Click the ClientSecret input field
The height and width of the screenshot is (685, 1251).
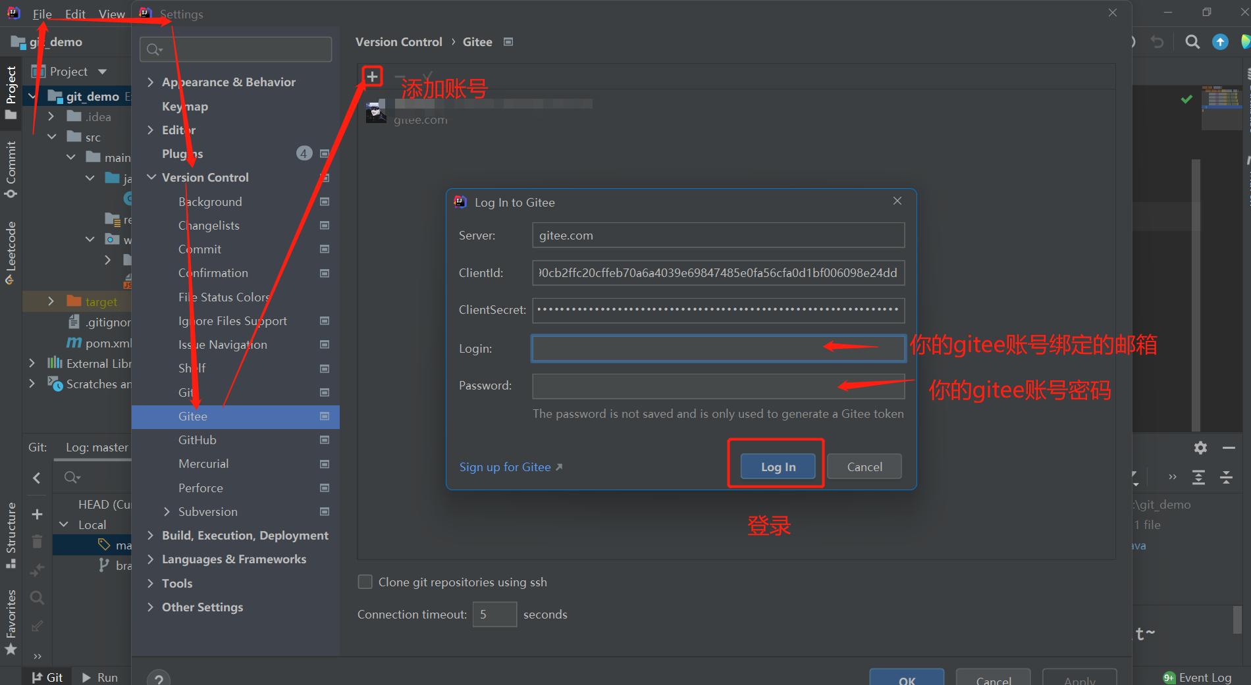pyautogui.click(x=718, y=310)
